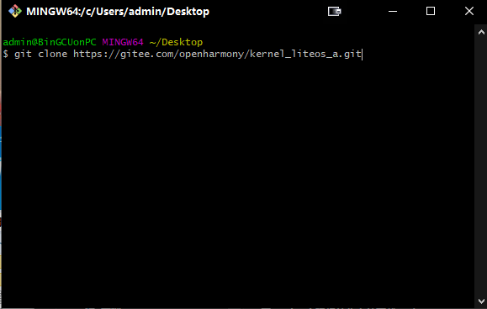Minimize the MINGW64 terminal window
The image size is (487, 309).
tap(393, 12)
